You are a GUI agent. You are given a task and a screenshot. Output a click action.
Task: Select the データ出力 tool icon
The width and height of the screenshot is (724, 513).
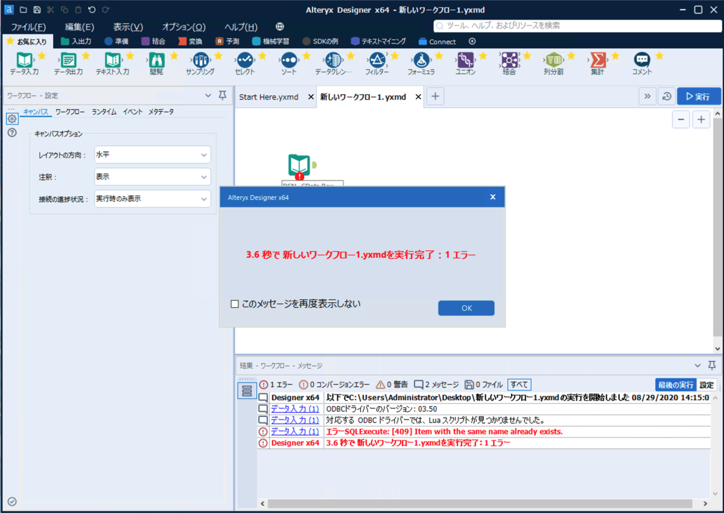point(68,61)
